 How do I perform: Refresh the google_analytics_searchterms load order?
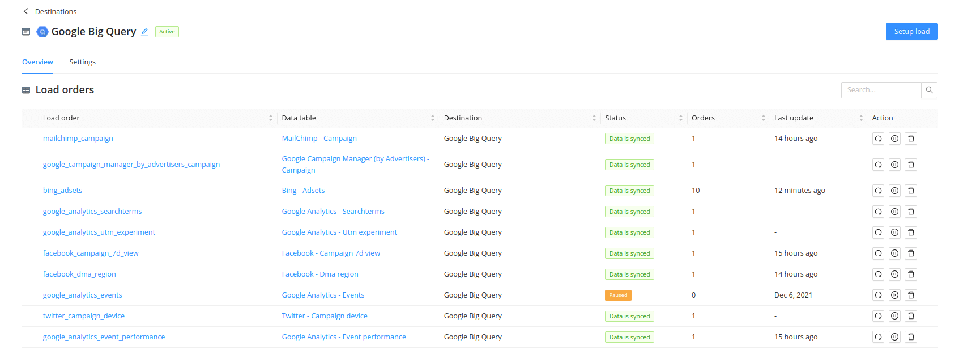pyautogui.click(x=878, y=212)
